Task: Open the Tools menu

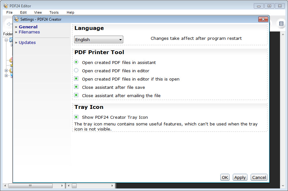Action: tap(54, 12)
